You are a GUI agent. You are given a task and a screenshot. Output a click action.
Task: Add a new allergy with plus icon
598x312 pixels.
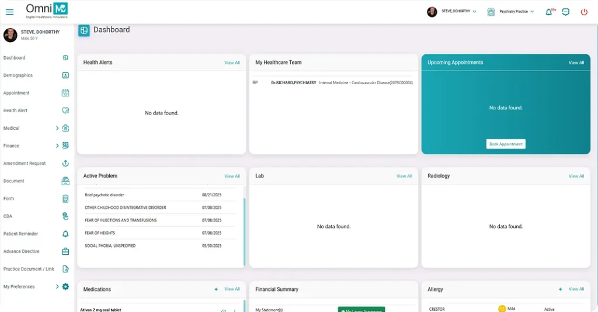point(561,289)
